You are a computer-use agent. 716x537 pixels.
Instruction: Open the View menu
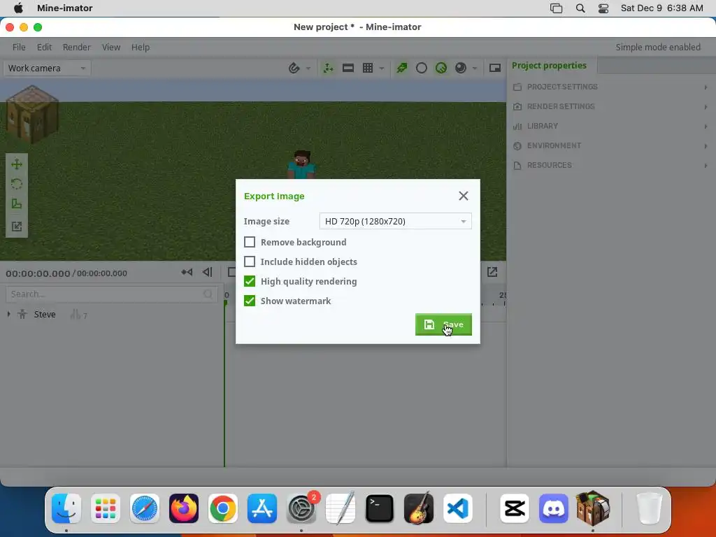[x=111, y=47]
